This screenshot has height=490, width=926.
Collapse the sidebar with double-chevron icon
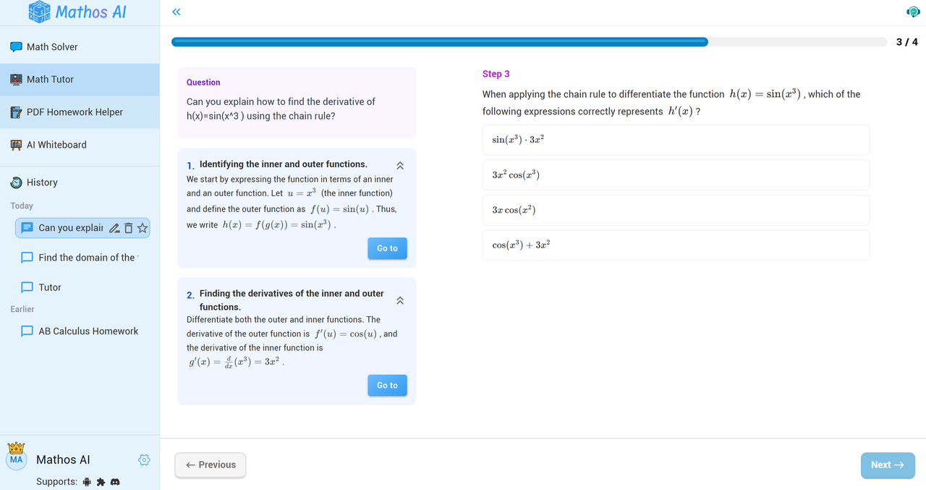pos(177,12)
